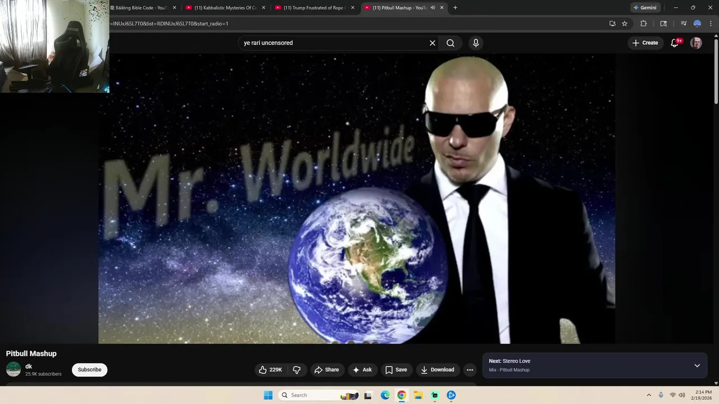Click the page vertical scrollbar
Viewport: 719px width, 404px height.
[x=716, y=73]
